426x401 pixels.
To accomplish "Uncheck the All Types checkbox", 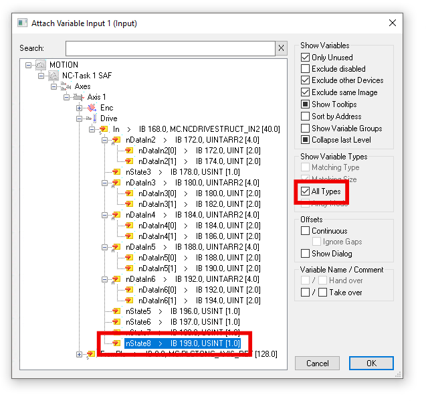I will pyautogui.click(x=305, y=191).
